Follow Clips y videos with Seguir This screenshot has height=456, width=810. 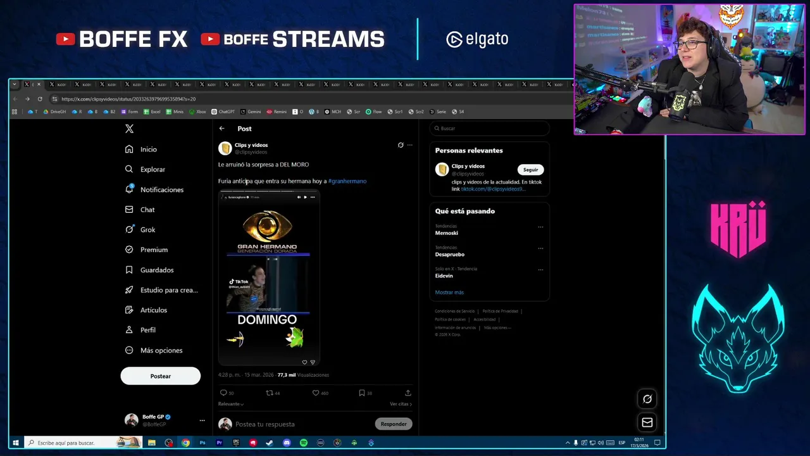coord(530,170)
